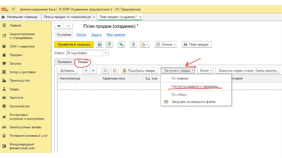The image size is (282, 158).
Task: Click the green document movements icon
Action: (x=121, y=44)
